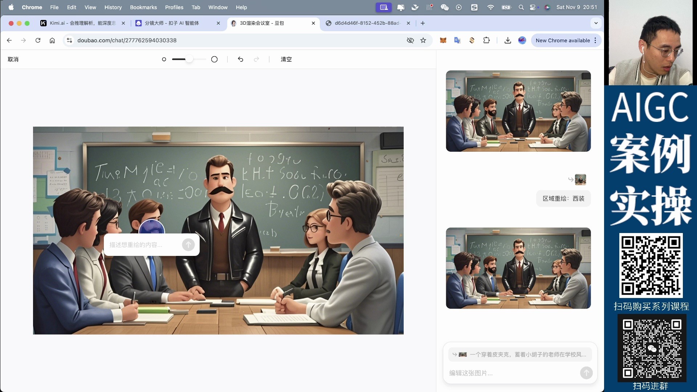Click the 取消 cancel button
The height and width of the screenshot is (392, 697).
coord(13,59)
